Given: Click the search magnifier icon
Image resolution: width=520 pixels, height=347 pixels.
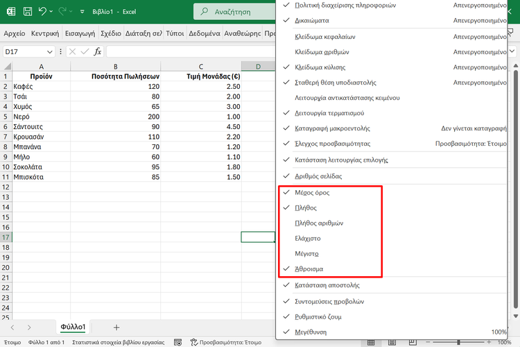Looking at the screenshot, I should (x=202, y=12).
